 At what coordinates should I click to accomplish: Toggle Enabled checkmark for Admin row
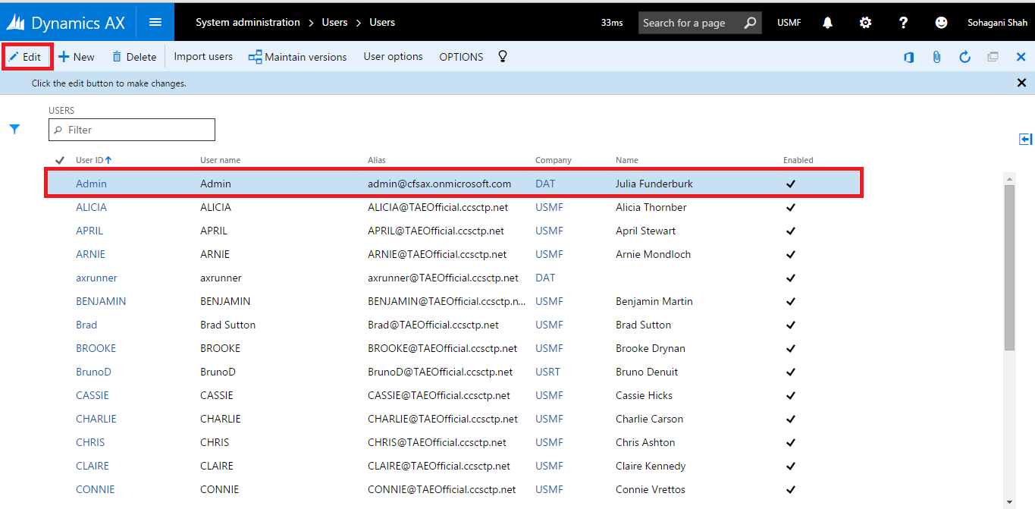(x=791, y=184)
